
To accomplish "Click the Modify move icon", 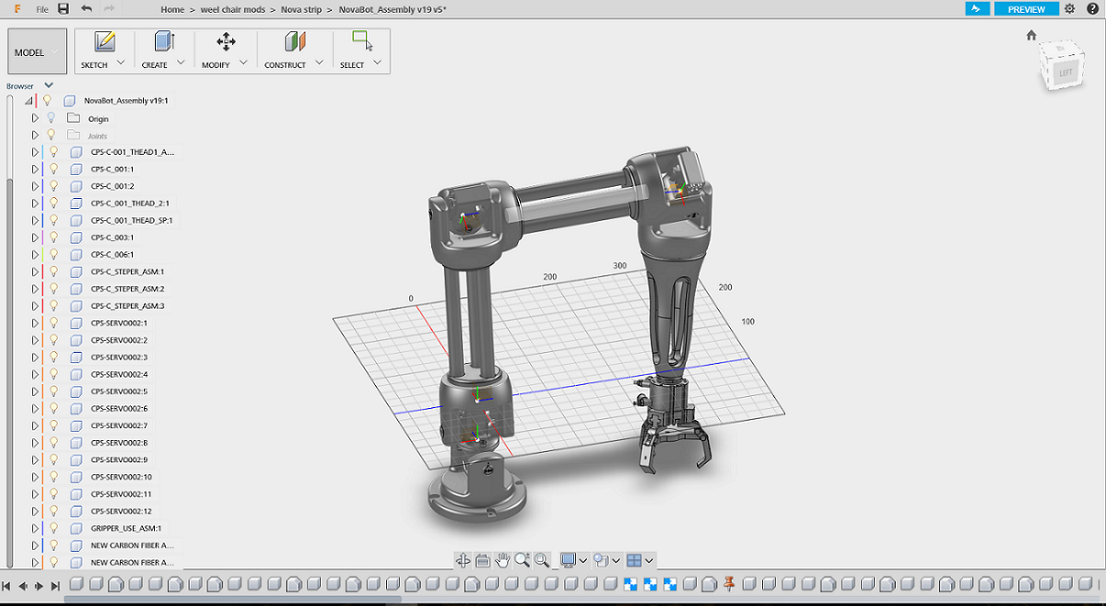I will tap(226, 41).
